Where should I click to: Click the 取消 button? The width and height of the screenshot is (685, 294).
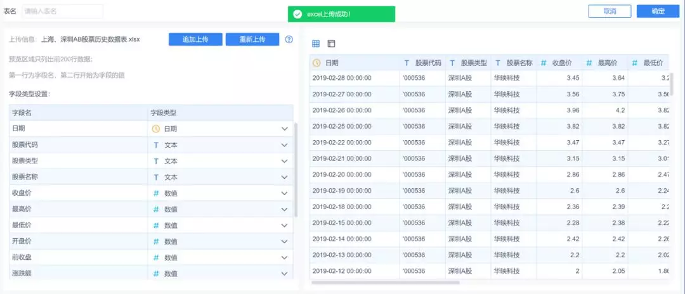click(610, 11)
